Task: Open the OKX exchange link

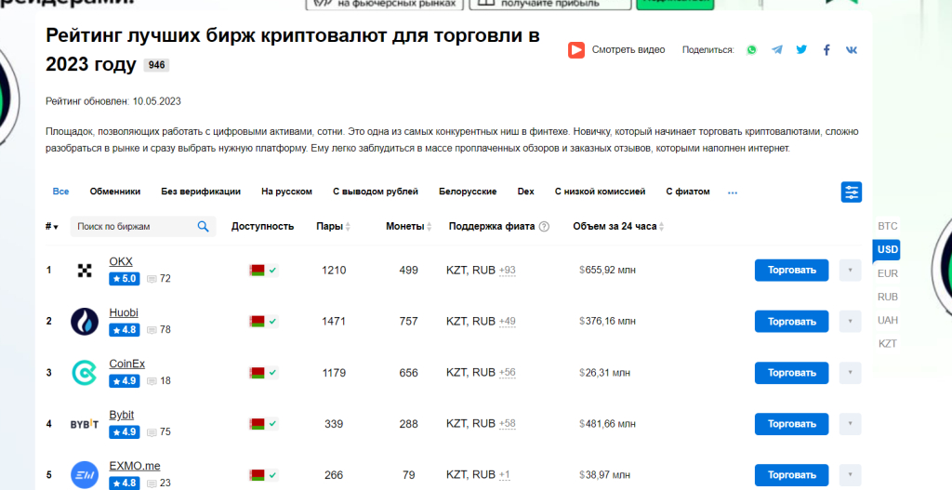Action: (x=121, y=261)
